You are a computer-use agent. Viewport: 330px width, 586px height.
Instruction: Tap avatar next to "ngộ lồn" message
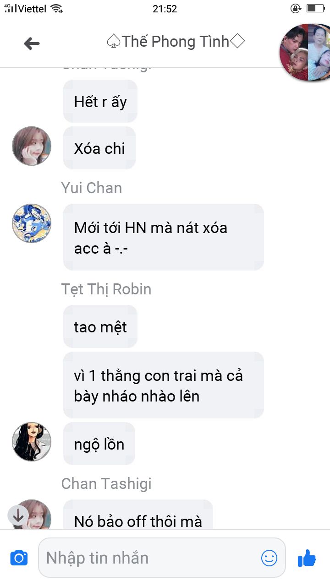click(32, 442)
